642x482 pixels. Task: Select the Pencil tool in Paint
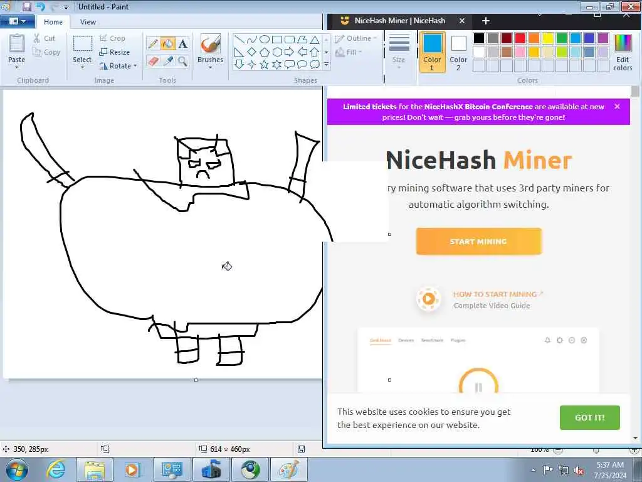153,43
